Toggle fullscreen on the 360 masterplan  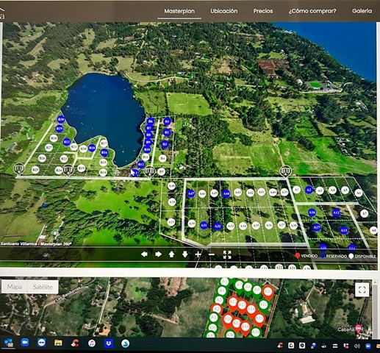[x=227, y=254]
